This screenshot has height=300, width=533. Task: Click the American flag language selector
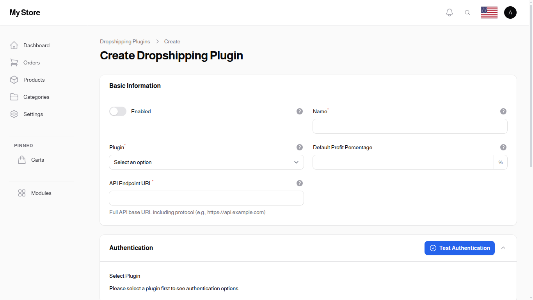click(489, 12)
